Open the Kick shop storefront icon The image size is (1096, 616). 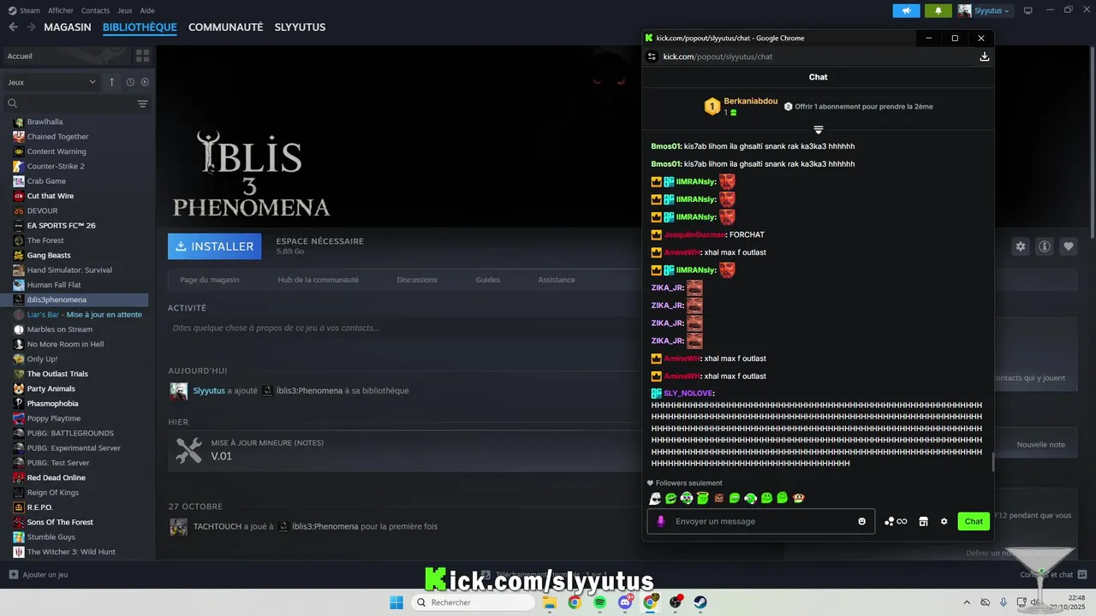[923, 521]
